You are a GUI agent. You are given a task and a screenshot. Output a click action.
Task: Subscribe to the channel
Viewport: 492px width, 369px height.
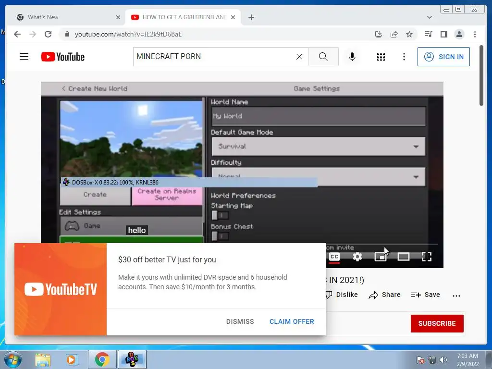coord(437,323)
